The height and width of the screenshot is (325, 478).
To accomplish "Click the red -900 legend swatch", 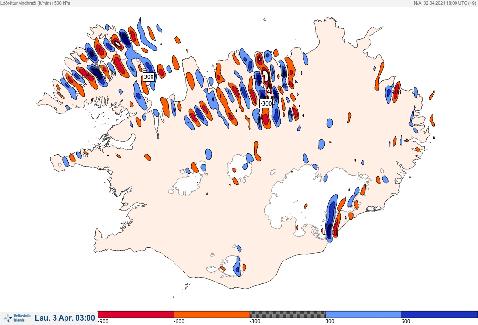I will 136,314.
